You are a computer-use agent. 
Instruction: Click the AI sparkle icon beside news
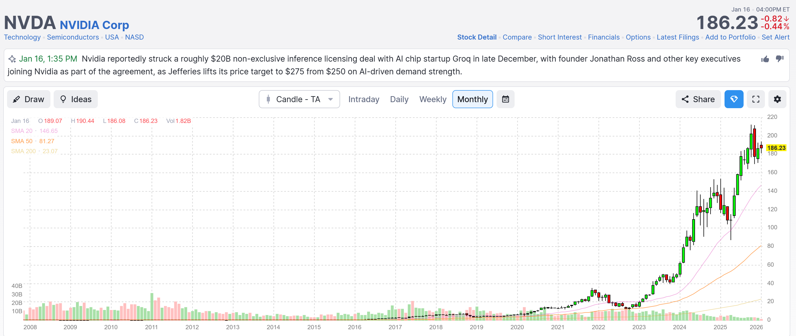(x=12, y=59)
